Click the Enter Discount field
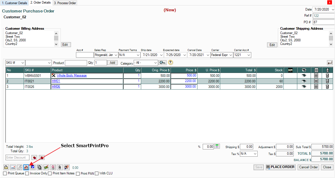The image size is (335, 178). click(x=17, y=157)
